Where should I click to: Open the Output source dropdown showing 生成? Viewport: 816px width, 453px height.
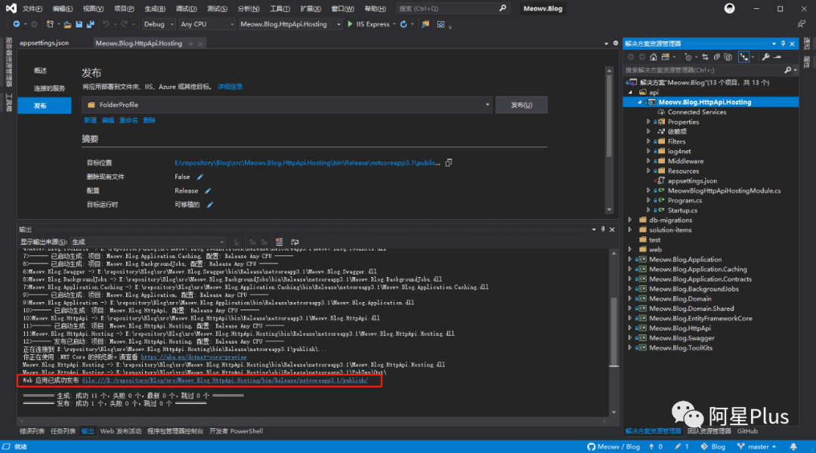click(x=149, y=242)
